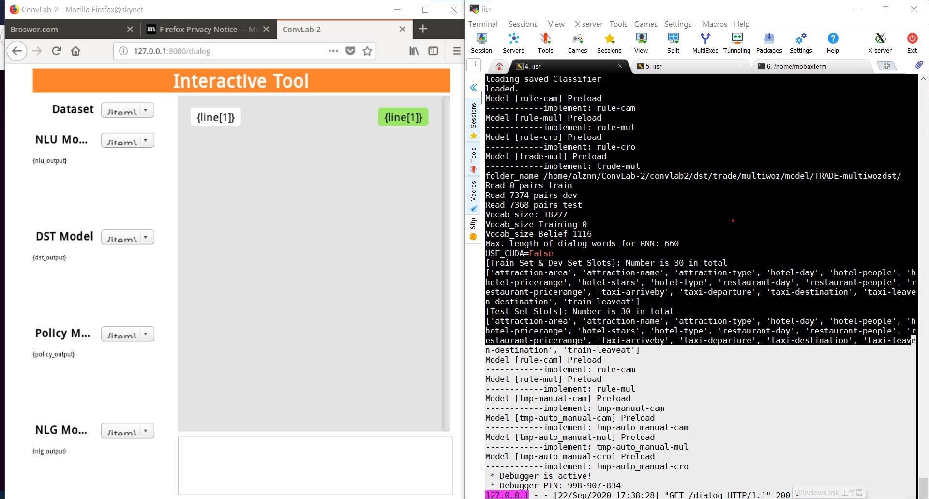Open the Sessions star toolbar icon
Viewport: 929px width, 499px height.
tap(609, 43)
